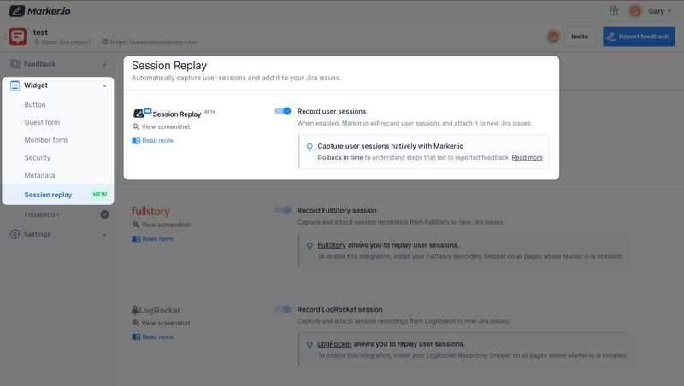Screen dimensions: 684x386
Task: Click the red test project icon
Action: 18,37
